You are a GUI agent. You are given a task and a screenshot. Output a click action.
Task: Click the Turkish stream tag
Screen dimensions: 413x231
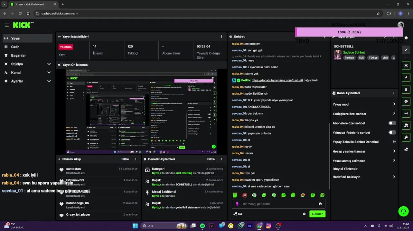(349, 58)
